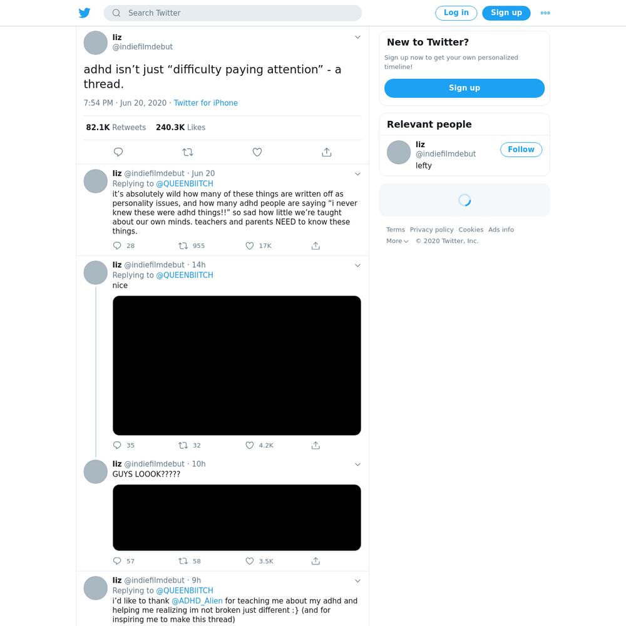Open the @ADHD_Alien mention link
626x626 pixels.
pos(197,601)
